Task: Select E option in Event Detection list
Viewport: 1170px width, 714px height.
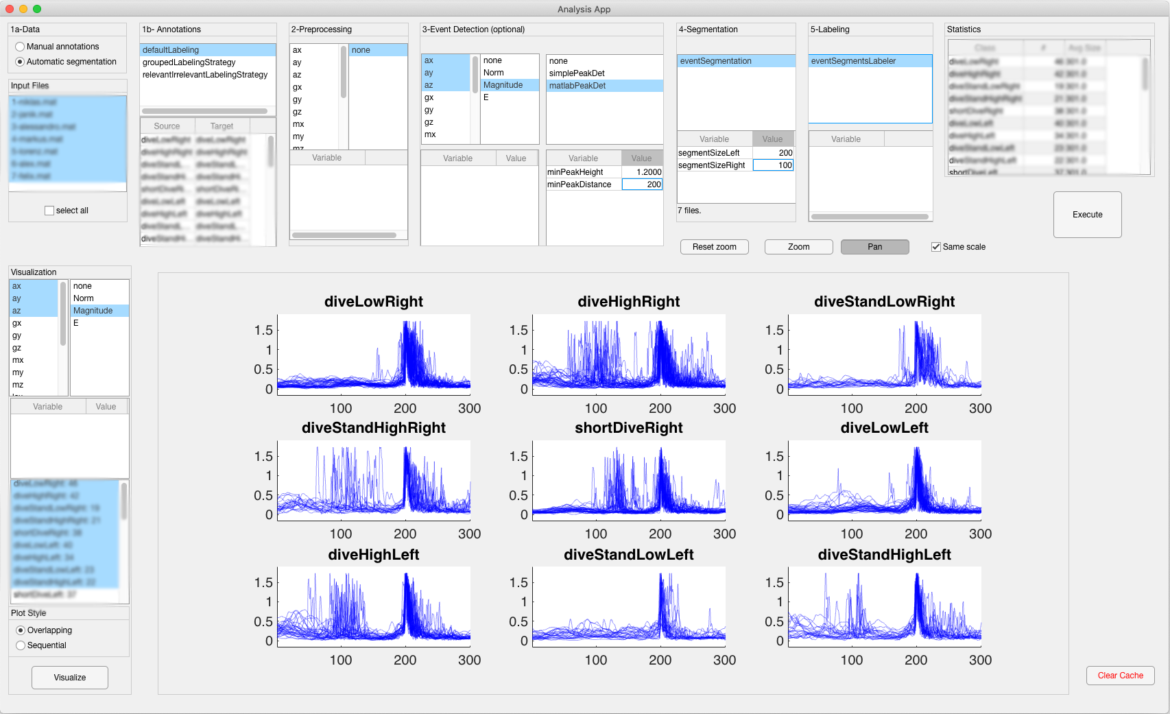Action: 509,97
